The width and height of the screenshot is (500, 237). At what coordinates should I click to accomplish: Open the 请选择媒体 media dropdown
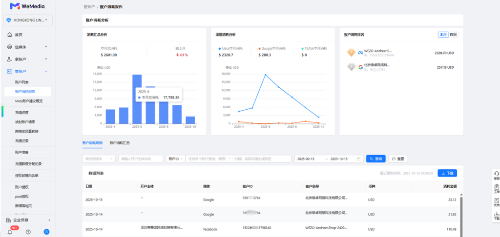pyautogui.click(x=99, y=159)
